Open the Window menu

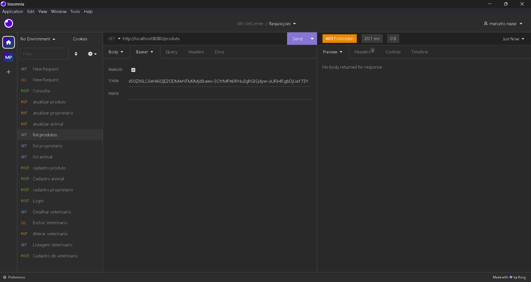click(59, 12)
